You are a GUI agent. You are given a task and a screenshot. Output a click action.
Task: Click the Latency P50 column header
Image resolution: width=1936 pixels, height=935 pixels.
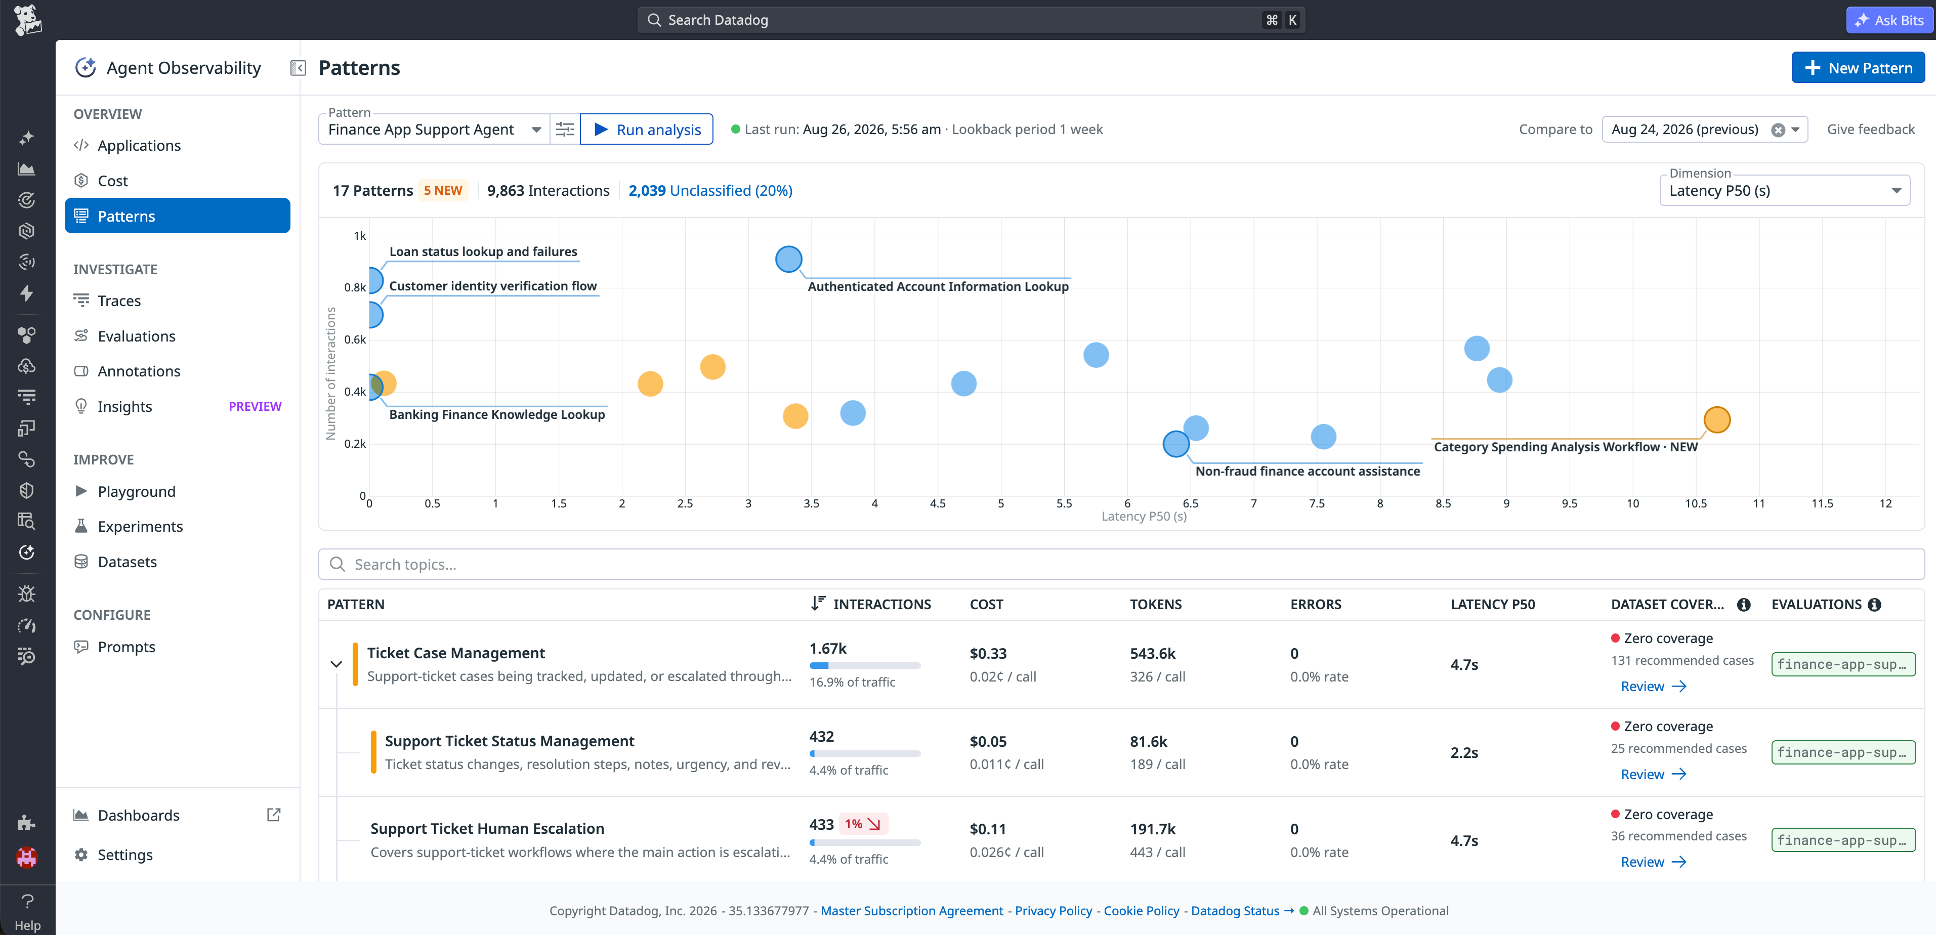pyautogui.click(x=1493, y=604)
